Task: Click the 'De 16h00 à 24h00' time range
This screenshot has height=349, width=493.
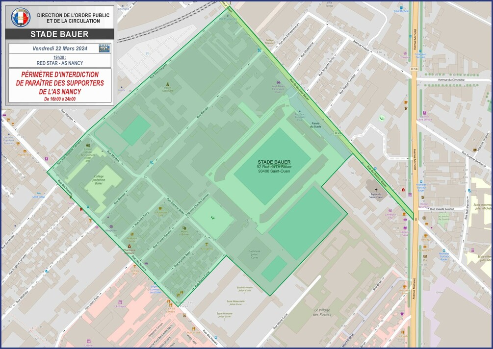Action: [60, 99]
